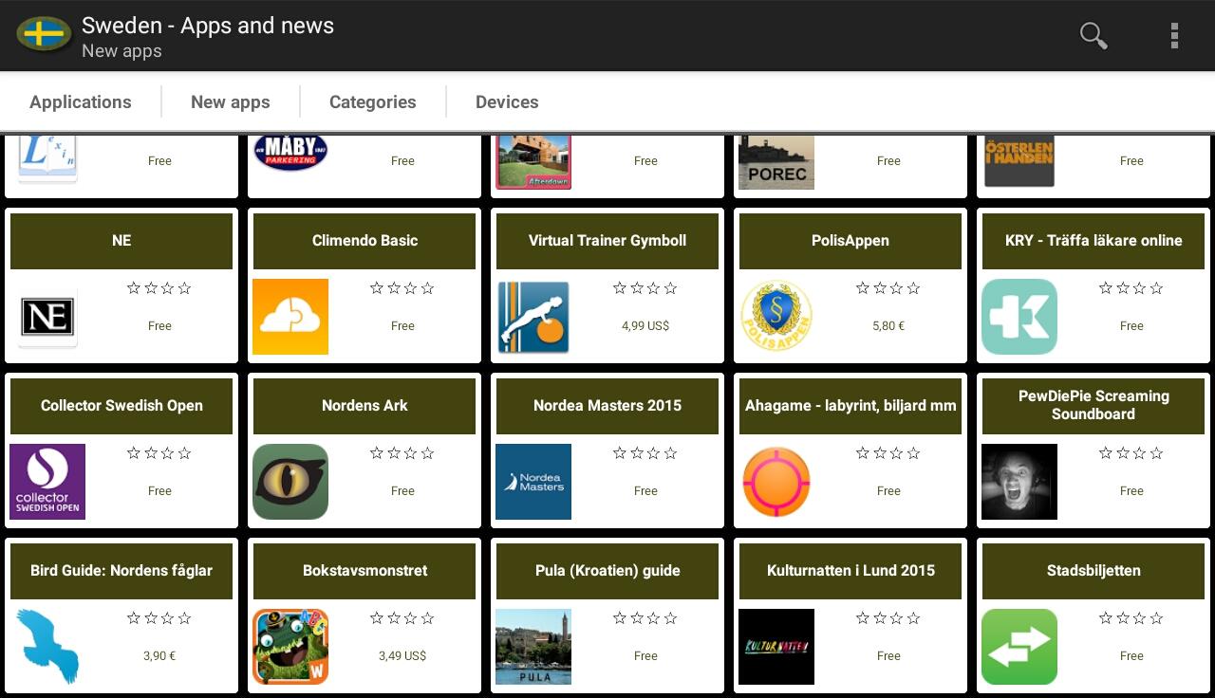Tap the Sweden flag app icon
The width and height of the screenshot is (1215, 698).
pyautogui.click(x=44, y=35)
